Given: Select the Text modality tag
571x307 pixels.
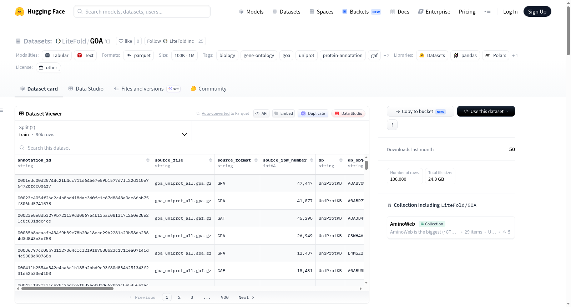Looking at the screenshot, I should pos(85,55).
